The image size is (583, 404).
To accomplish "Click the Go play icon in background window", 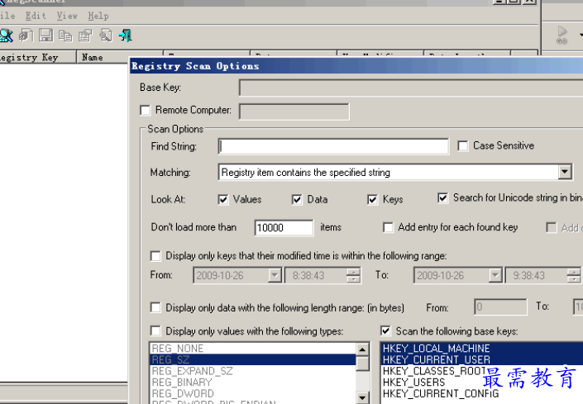I will [561, 35].
